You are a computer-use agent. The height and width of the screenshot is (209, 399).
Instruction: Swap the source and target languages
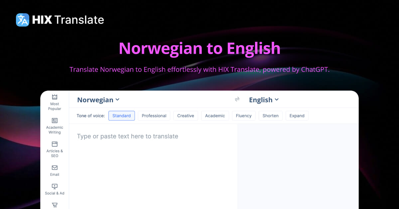click(237, 100)
